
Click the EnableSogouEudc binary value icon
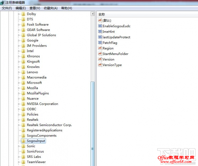pos(100,26)
